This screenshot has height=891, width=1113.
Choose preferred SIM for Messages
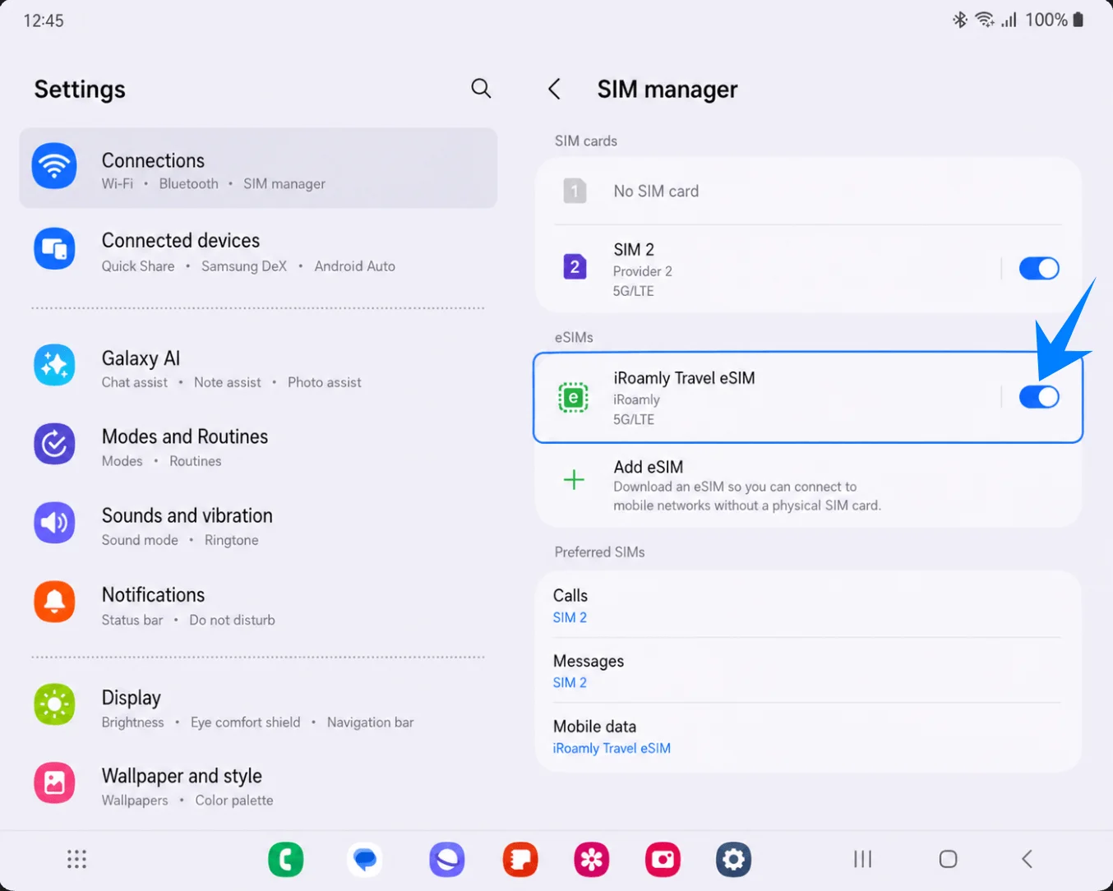[x=808, y=671]
